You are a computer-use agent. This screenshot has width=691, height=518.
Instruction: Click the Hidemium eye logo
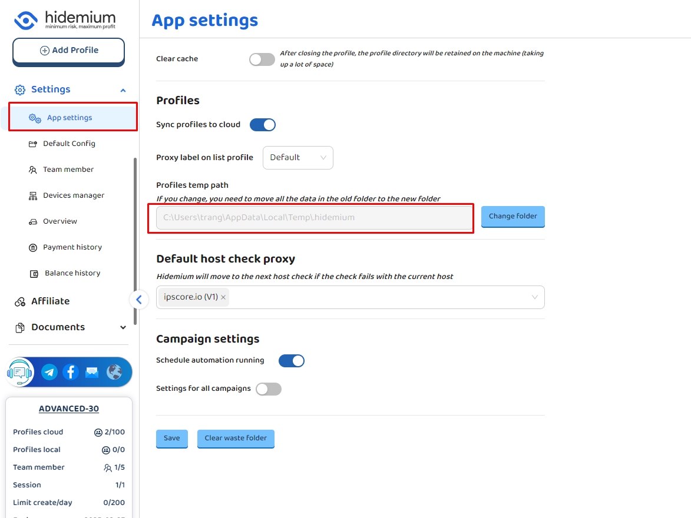26,20
